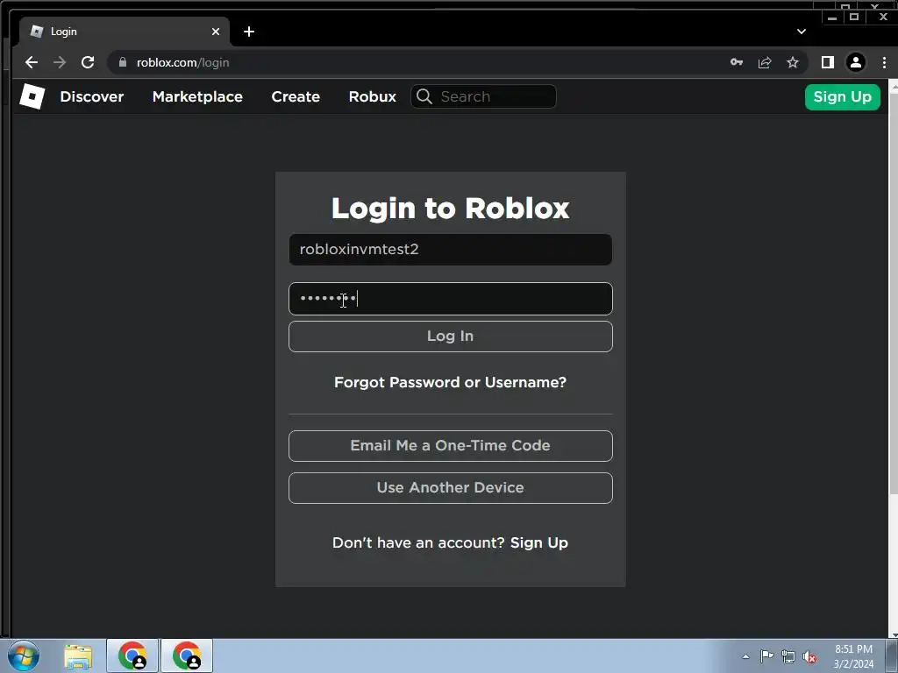Viewport: 898px width, 673px height.
Task: Open the Create menu item
Action: coord(296,96)
